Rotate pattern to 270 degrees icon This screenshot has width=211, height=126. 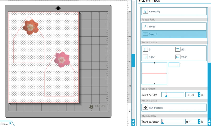click(x=178, y=57)
